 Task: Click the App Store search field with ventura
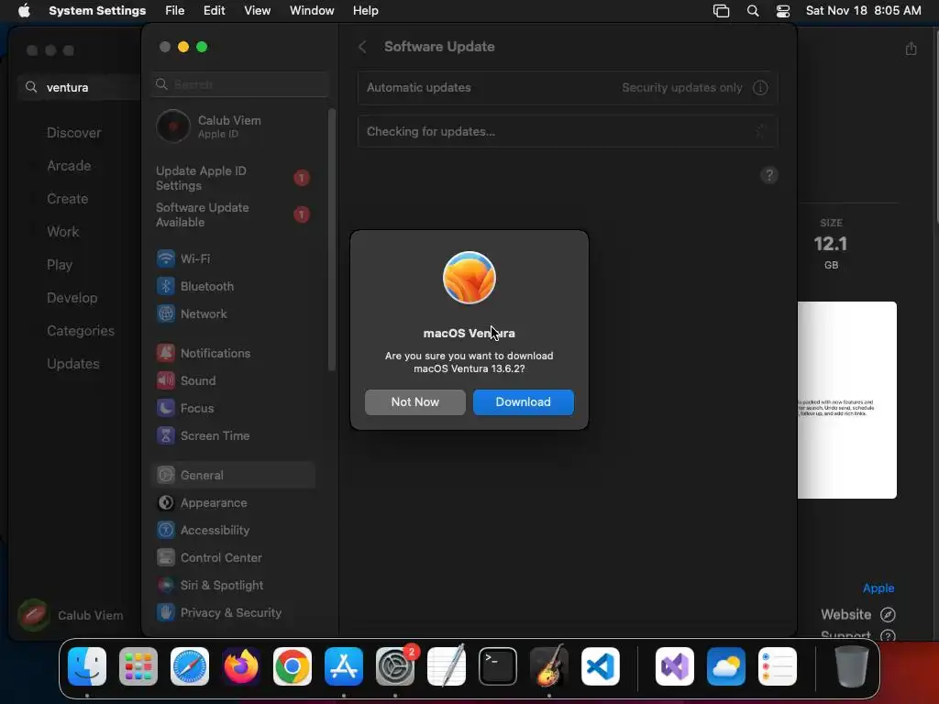(80, 87)
